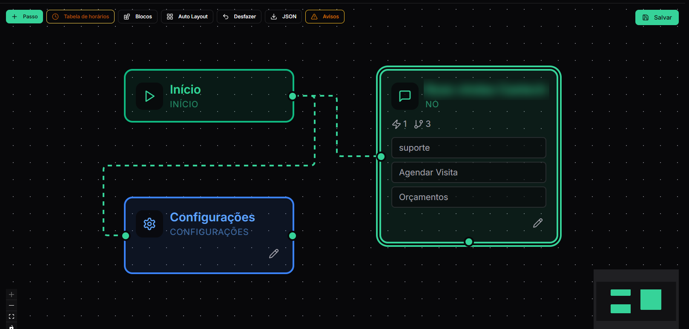Image resolution: width=689 pixels, height=329 pixels.
Task: Open the Blocos panel
Action: pyautogui.click(x=138, y=17)
